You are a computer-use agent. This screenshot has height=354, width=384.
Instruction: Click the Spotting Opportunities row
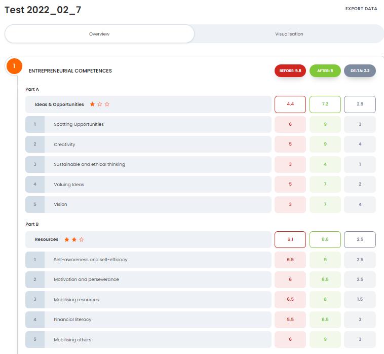click(148, 124)
